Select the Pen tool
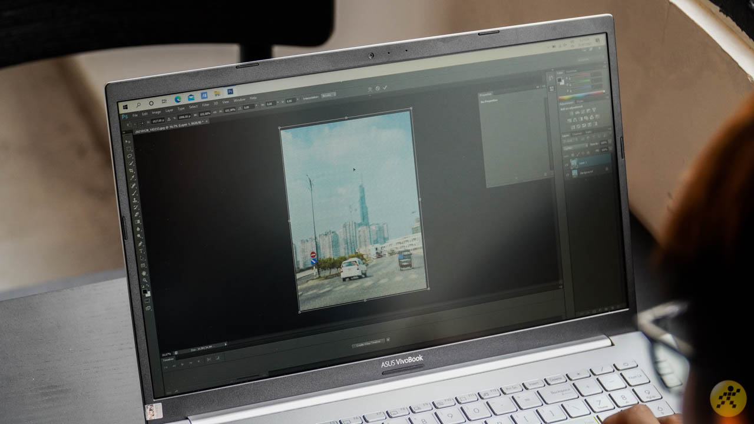 140,244
